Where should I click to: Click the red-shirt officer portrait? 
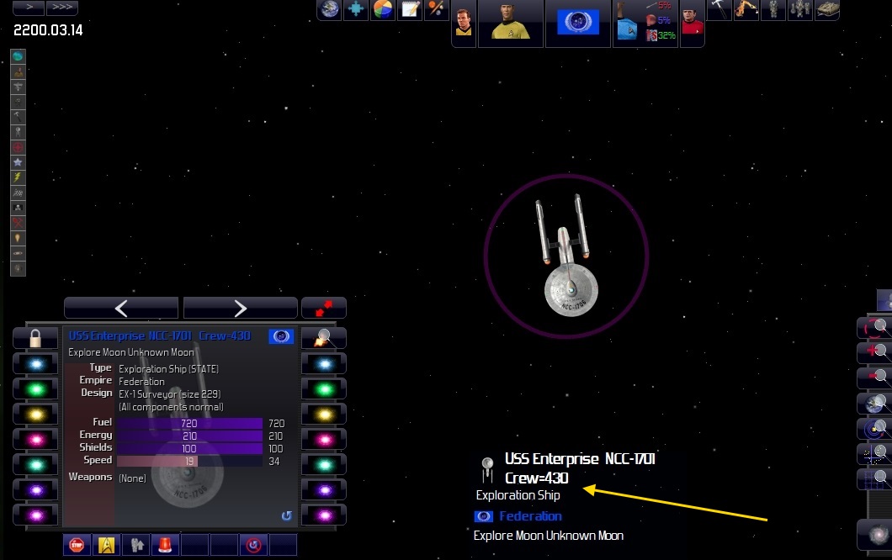click(x=692, y=23)
